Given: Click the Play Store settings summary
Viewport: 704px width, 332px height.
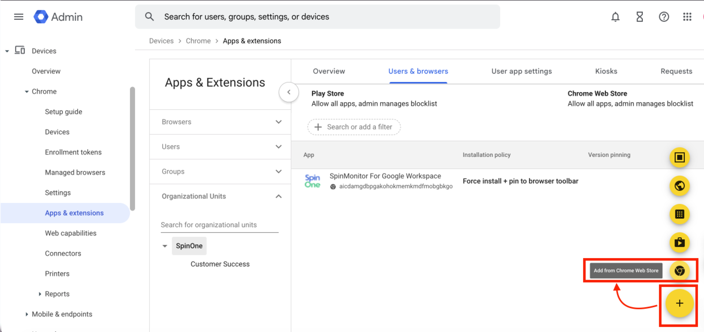Looking at the screenshot, I should (374, 99).
